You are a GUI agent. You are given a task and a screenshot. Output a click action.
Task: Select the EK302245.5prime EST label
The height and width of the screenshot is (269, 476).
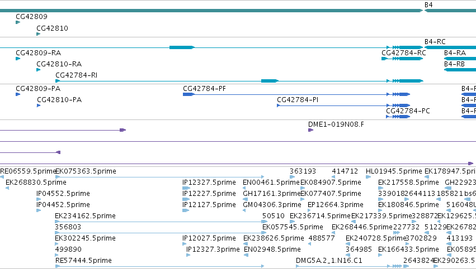[x=86, y=238]
